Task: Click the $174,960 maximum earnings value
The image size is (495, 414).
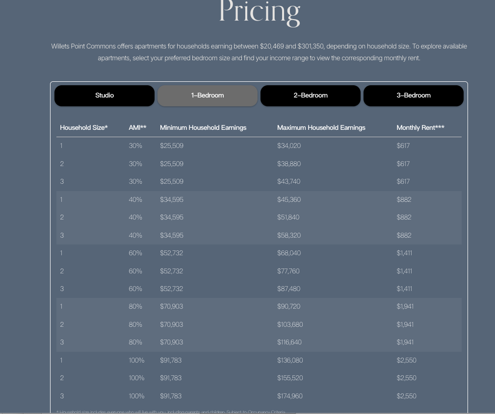Action: pyautogui.click(x=290, y=396)
